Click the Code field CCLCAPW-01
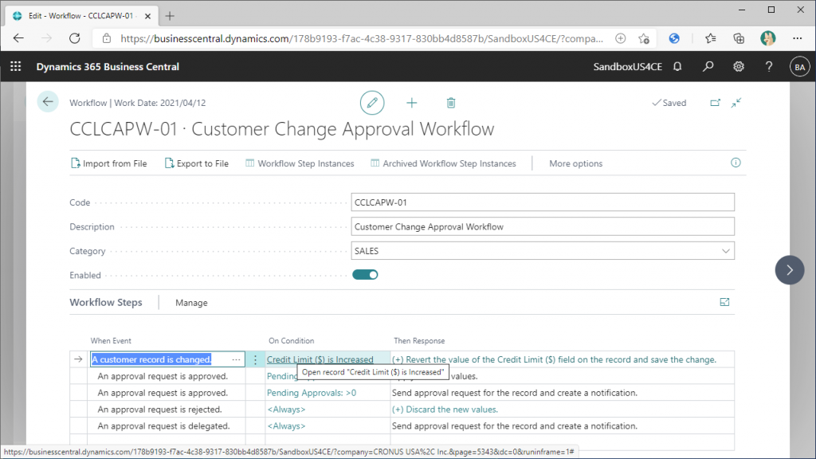The width and height of the screenshot is (816, 459). (543, 202)
